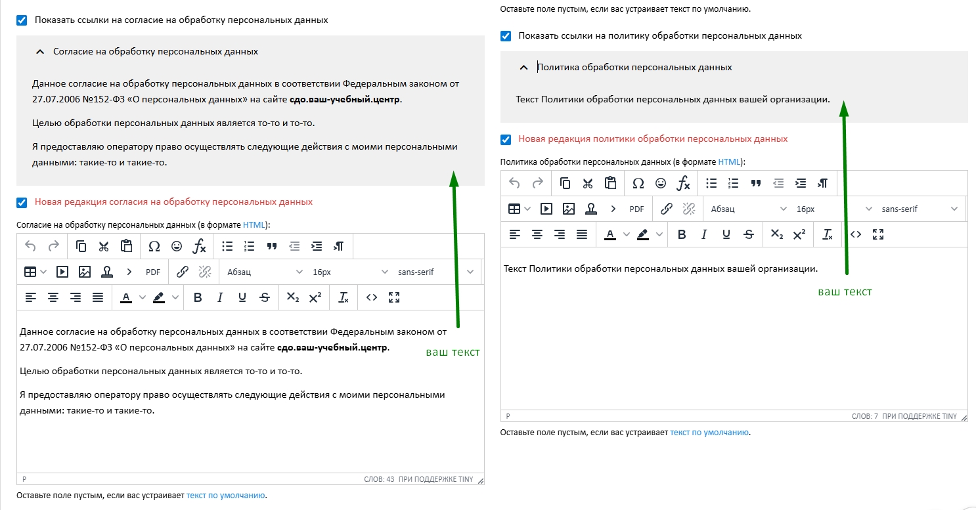Click Redo in the consent editor toolbar
Image resolution: width=976 pixels, height=510 pixels.
(54, 246)
